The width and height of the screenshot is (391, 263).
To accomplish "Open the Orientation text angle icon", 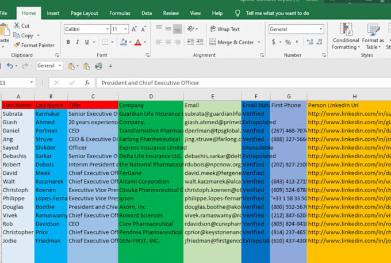I will point(190,29).
